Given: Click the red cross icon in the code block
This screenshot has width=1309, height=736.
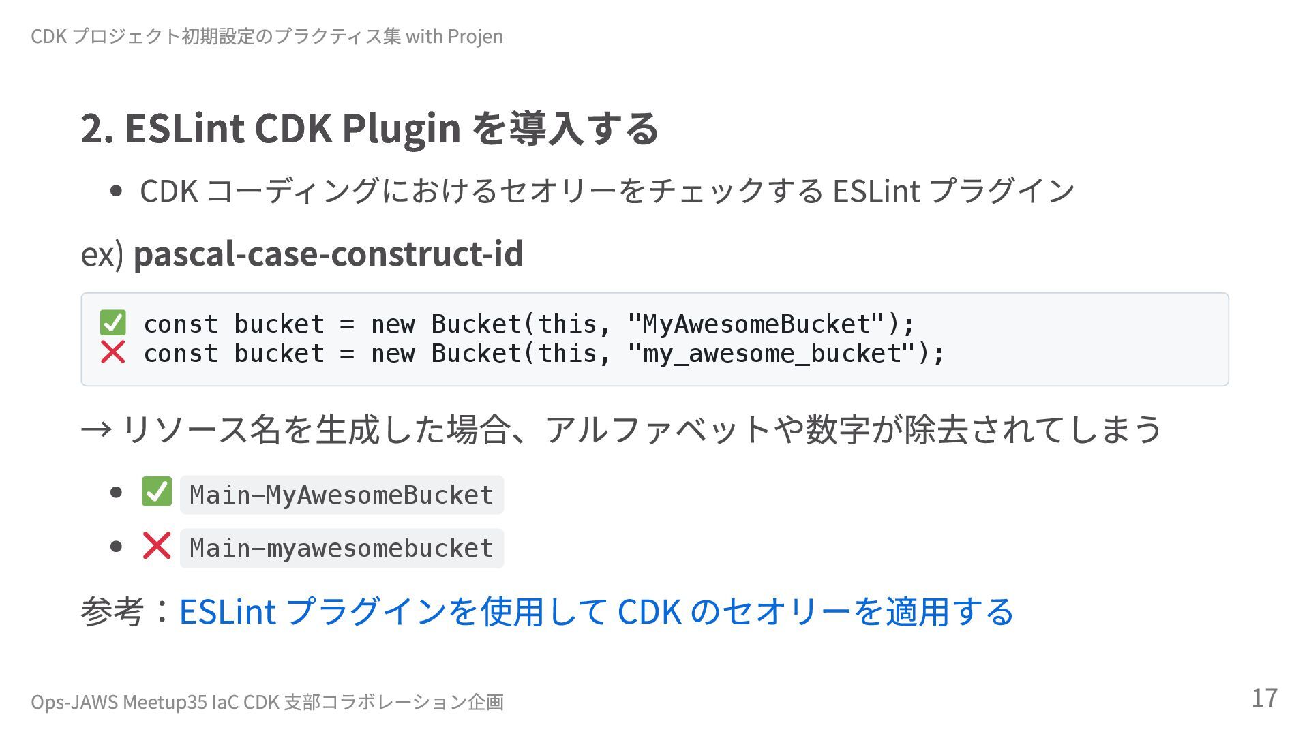Looking at the screenshot, I should [112, 352].
